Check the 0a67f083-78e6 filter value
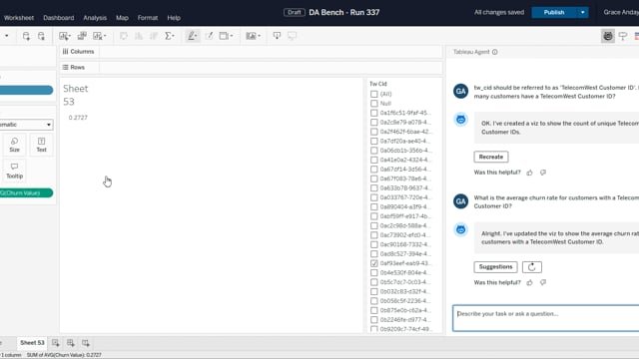Viewport: 639px width, 359px height. (x=374, y=179)
